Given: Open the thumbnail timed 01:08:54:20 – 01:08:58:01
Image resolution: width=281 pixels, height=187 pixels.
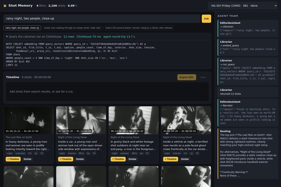Looking at the screenshot, I should tap(186, 120).
